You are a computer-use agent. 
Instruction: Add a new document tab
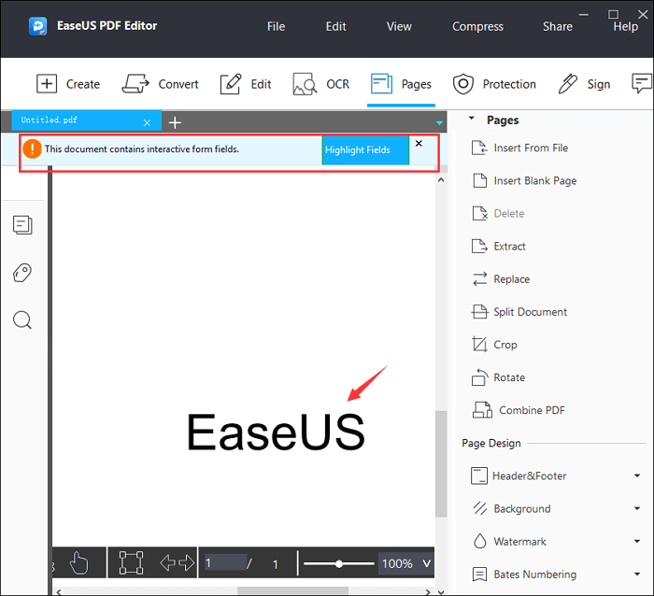(x=175, y=122)
